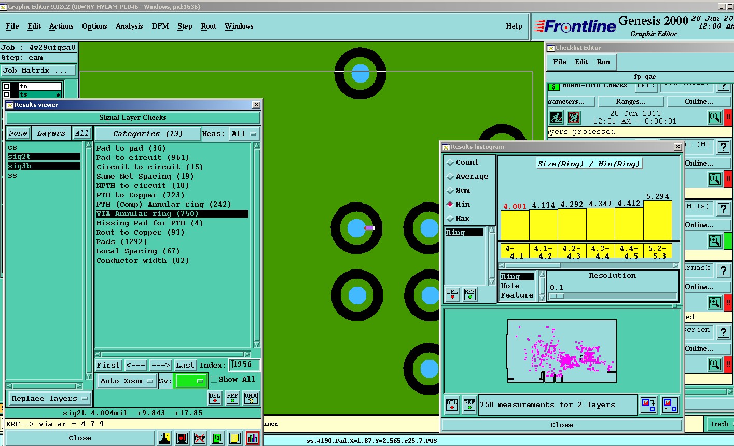
Task: Click the board map with magenta points
Action: (562, 352)
